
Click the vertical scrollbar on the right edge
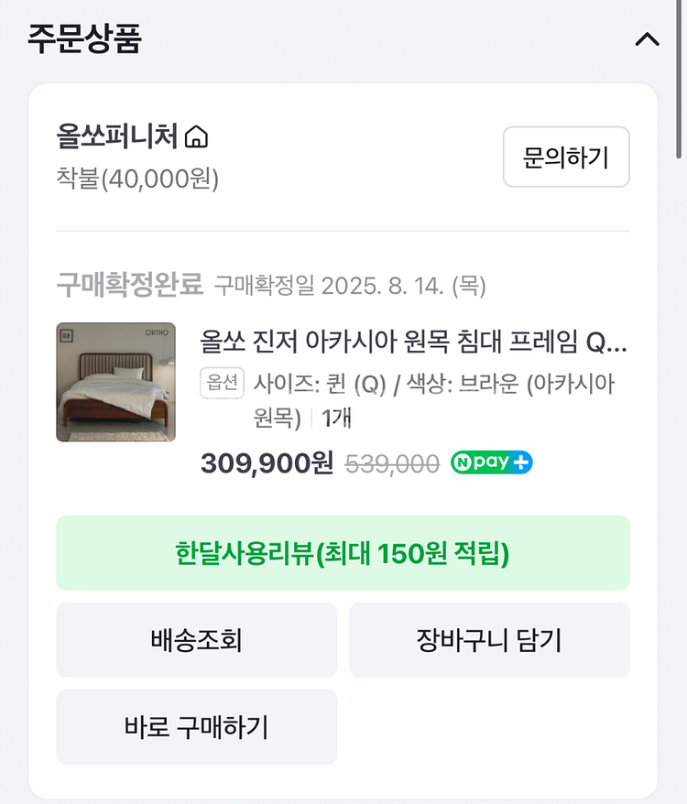point(680,82)
